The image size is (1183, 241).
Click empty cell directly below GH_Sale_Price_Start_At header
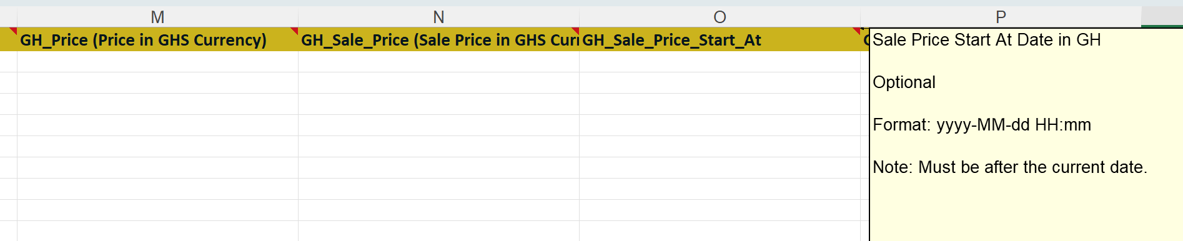(x=720, y=62)
